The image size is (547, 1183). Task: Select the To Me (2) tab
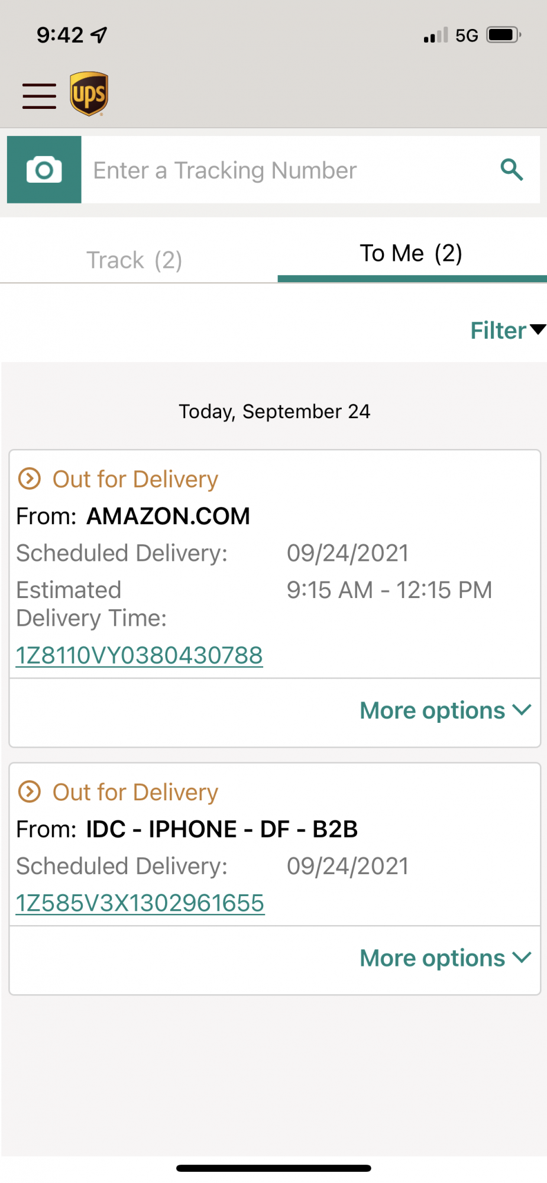pyautogui.click(x=412, y=253)
